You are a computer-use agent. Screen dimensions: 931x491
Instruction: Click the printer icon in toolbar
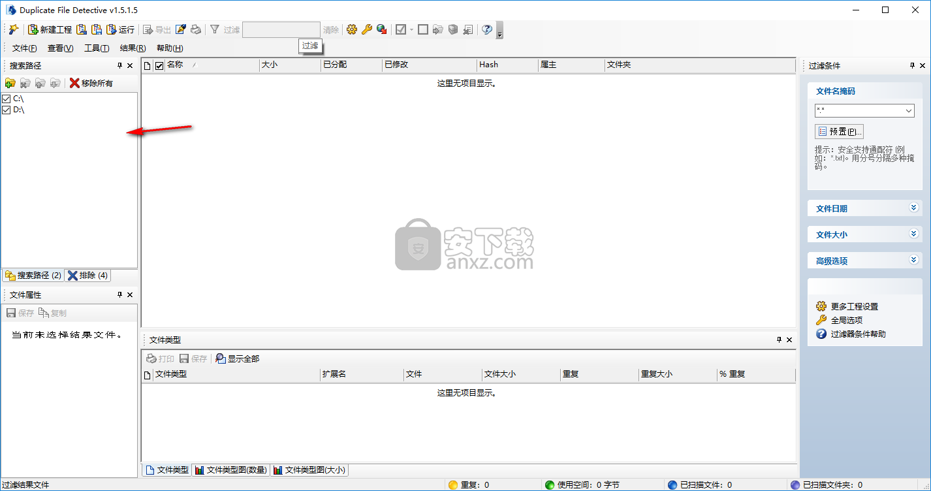click(195, 29)
